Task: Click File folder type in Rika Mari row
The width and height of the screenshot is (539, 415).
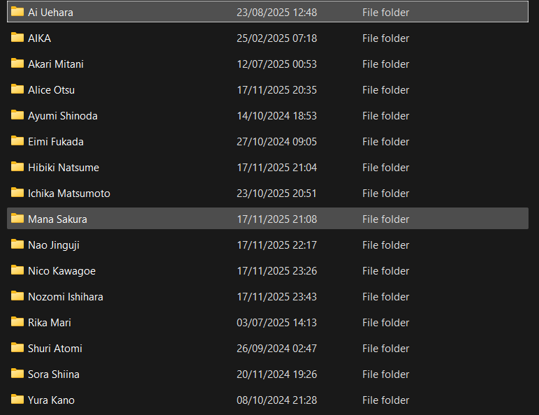Action: pyautogui.click(x=385, y=323)
